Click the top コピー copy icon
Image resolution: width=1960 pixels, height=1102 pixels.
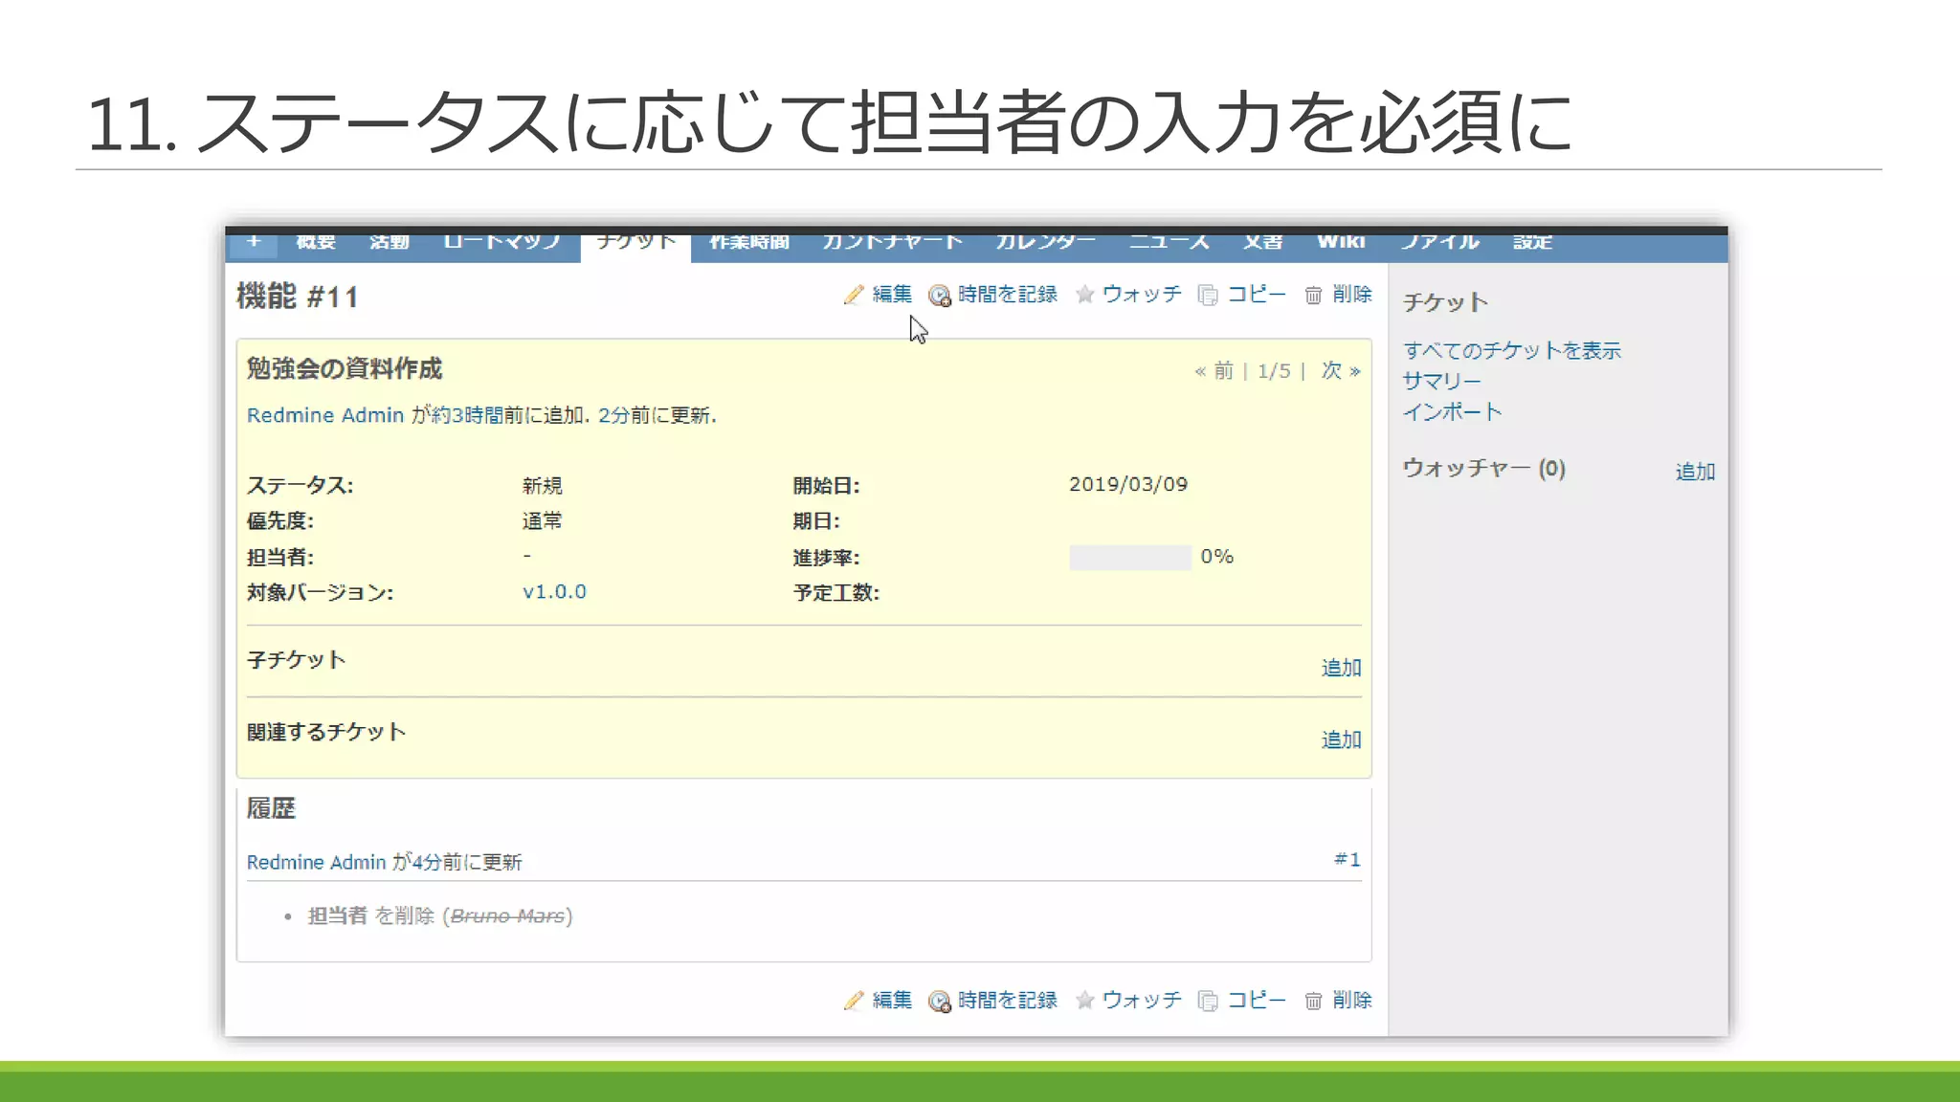[x=1208, y=296]
